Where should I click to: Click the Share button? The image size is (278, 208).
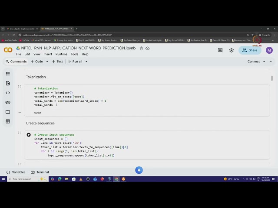click(250, 50)
